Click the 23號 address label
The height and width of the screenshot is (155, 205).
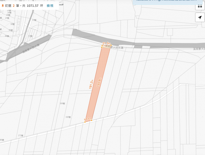34,20
